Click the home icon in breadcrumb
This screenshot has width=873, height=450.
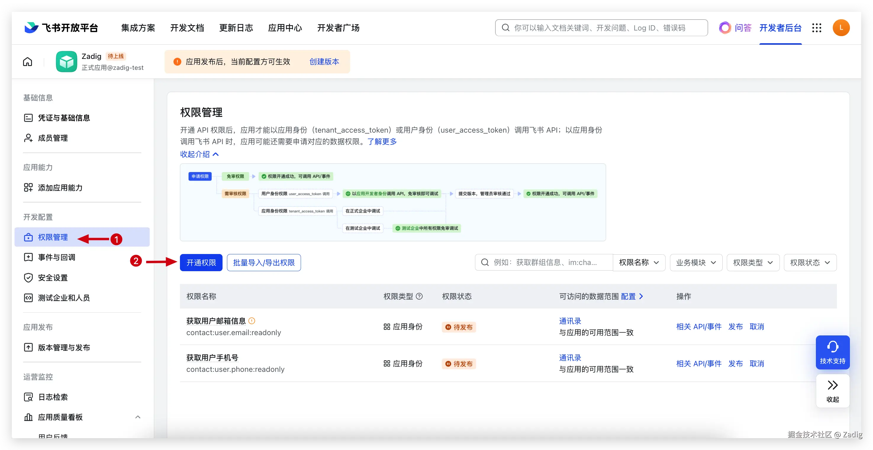tap(28, 62)
